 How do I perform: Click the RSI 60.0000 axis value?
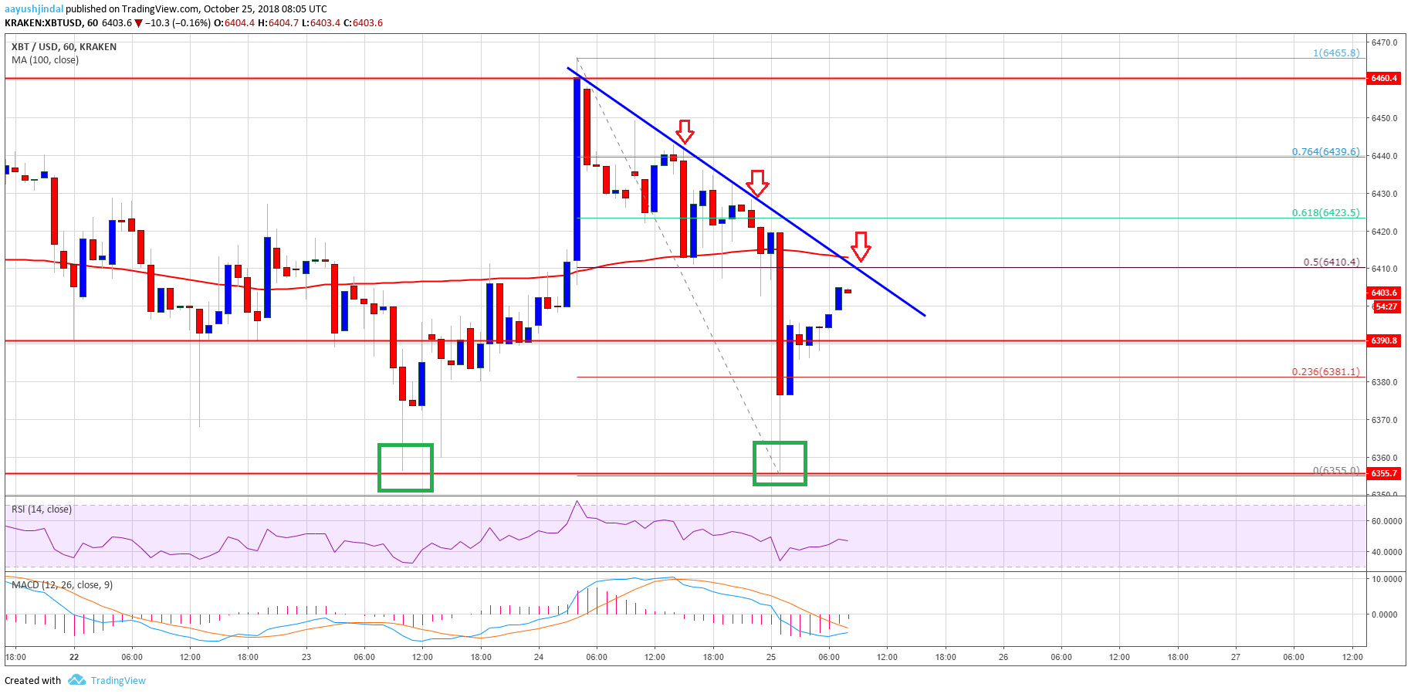(x=1386, y=521)
